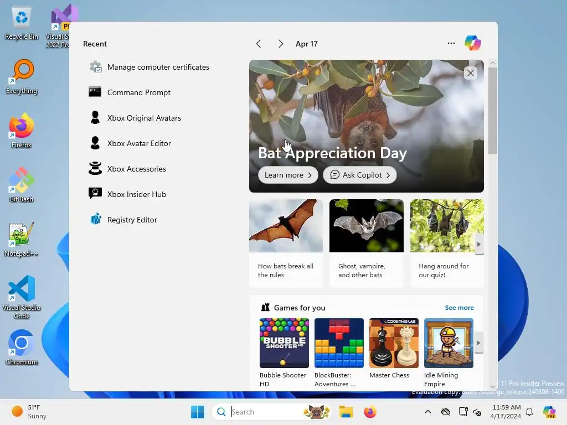The height and width of the screenshot is (425, 567).
Task: Click the bat doodle in search box
Action: [316, 412]
